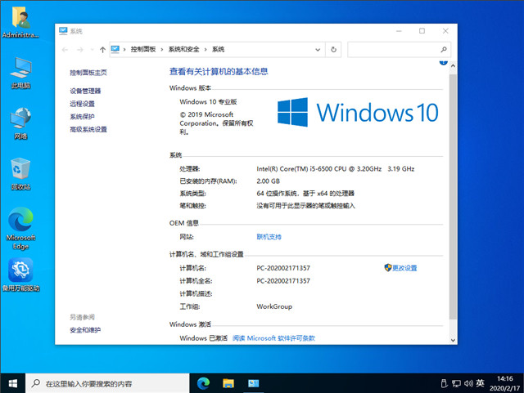The image size is (524, 393).
Task: Click the vertical scrollbar thumb
Action: pos(453,196)
